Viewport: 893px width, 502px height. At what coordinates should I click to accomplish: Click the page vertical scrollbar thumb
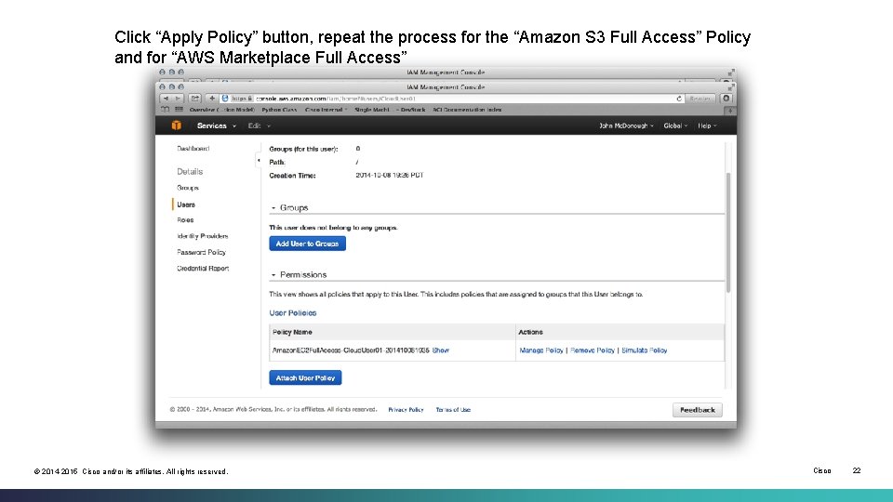click(728, 232)
